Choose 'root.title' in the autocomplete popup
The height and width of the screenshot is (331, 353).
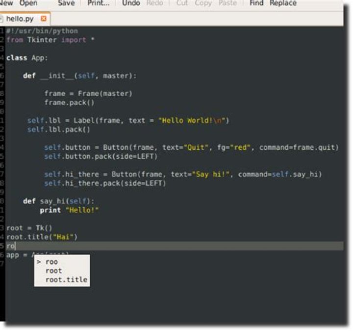click(x=66, y=279)
